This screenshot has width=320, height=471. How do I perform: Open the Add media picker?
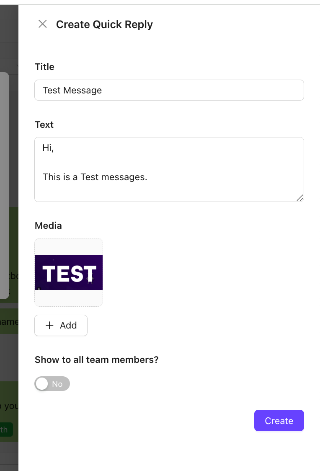[x=61, y=325]
